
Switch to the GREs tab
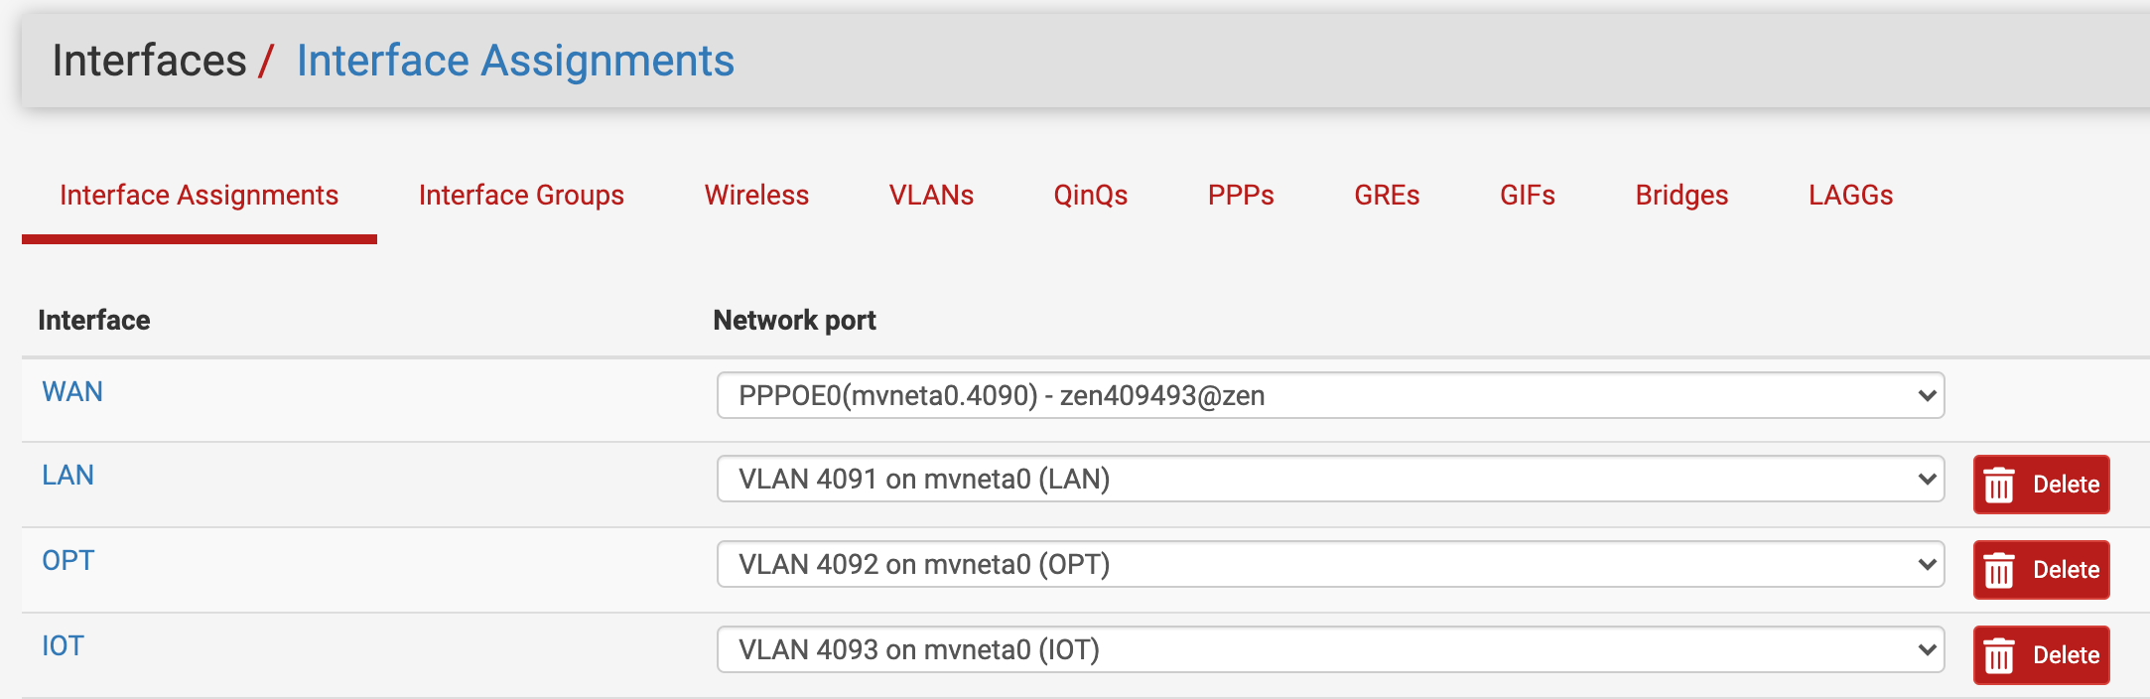pos(1387,195)
